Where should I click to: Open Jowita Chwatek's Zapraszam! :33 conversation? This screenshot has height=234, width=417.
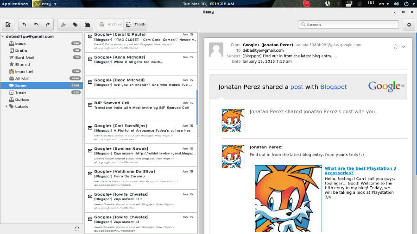pyautogui.click(x=141, y=201)
